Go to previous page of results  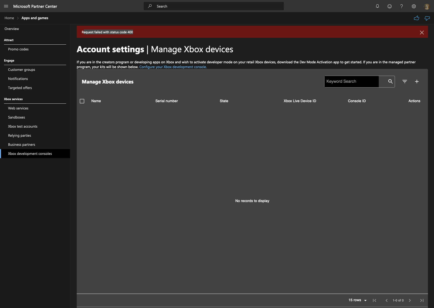(387, 300)
